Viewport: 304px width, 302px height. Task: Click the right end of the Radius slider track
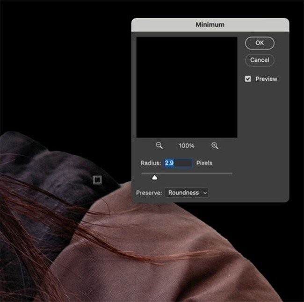tap(231, 173)
